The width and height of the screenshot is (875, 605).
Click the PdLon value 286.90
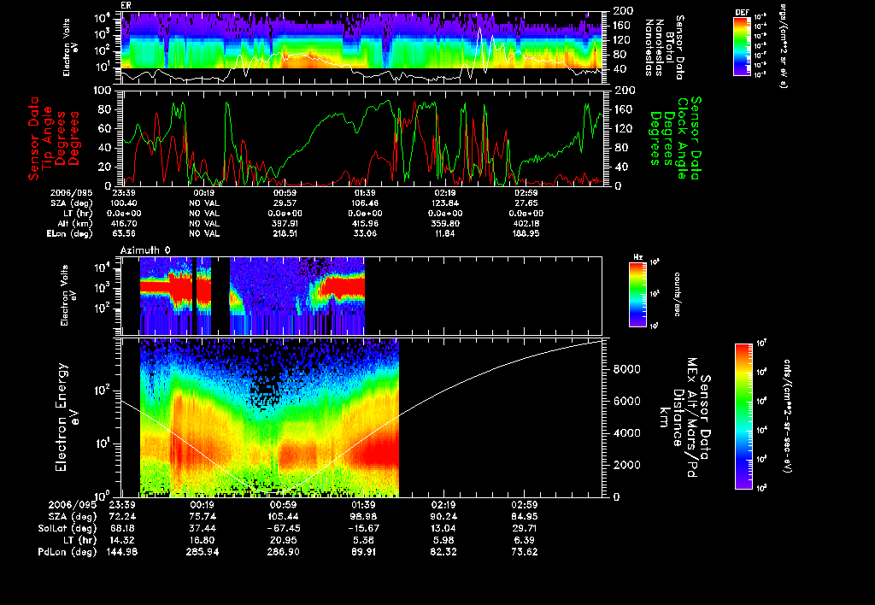coord(283,552)
